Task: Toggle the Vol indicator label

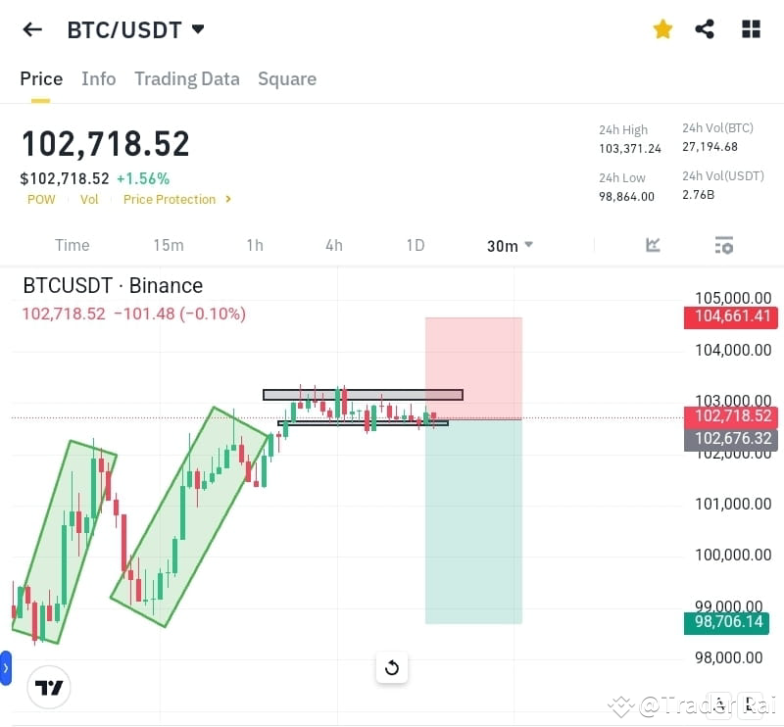Action: coord(88,199)
